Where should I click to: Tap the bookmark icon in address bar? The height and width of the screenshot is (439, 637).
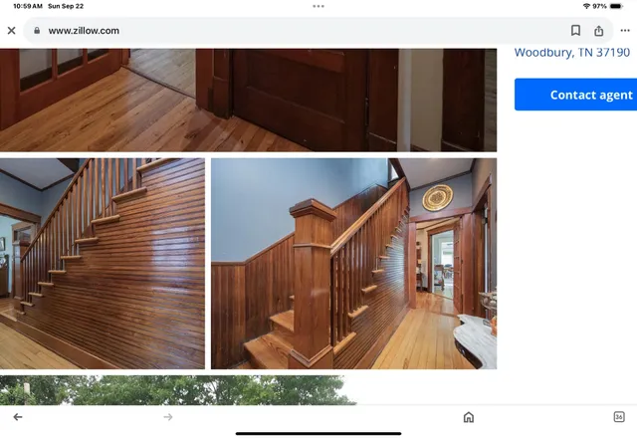coord(575,31)
